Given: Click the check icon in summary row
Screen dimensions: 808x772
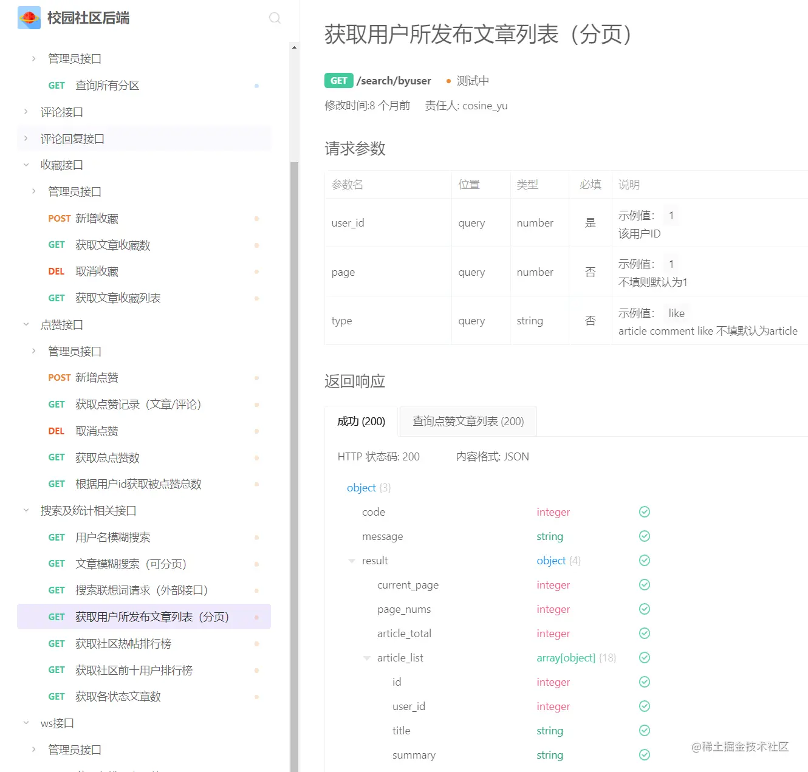Looking at the screenshot, I should 645,755.
